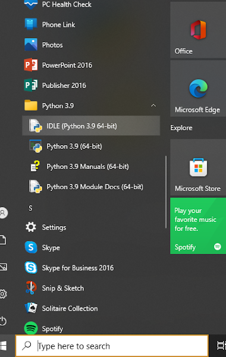Click 'PC Health Check' text label
Viewport: 226px width, 357px height.
pyautogui.click(x=67, y=4)
